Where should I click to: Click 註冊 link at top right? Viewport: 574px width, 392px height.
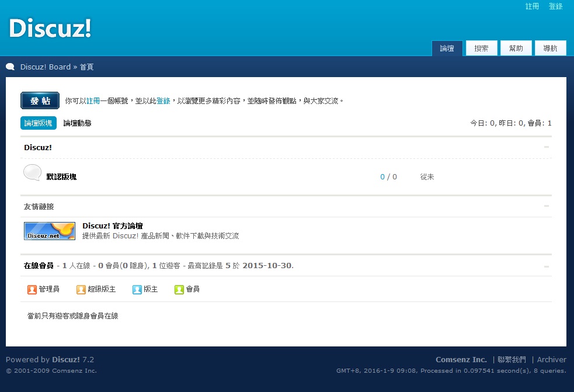[533, 6]
